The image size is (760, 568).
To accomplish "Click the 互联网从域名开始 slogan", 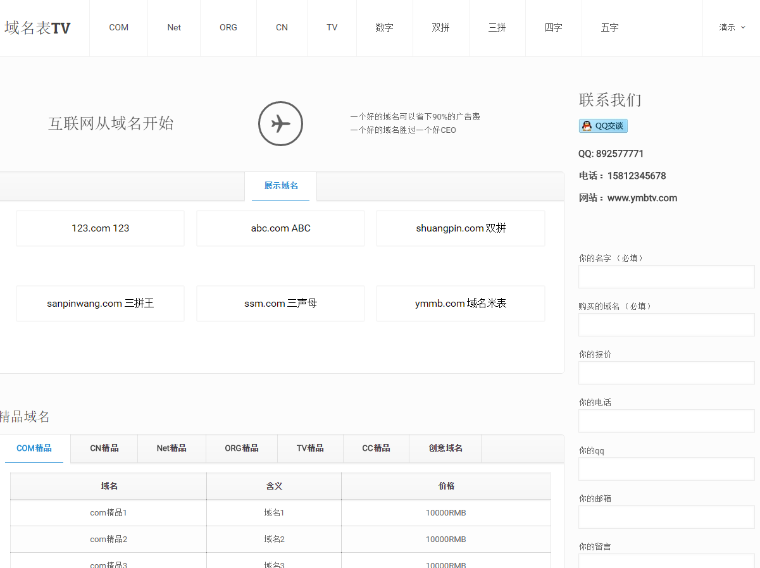I will tap(111, 123).
